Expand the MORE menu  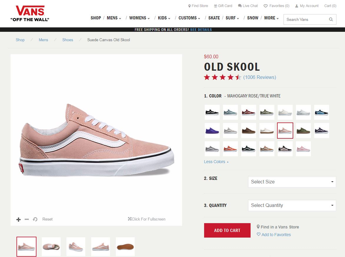[x=271, y=18]
